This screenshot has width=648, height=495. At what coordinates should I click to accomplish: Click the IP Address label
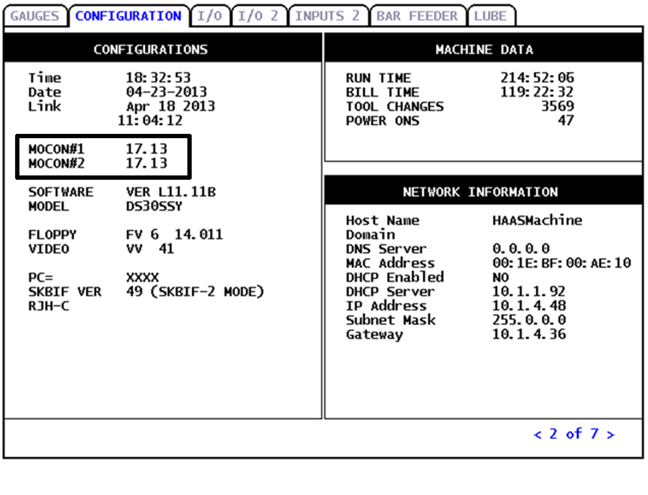tap(386, 306)
